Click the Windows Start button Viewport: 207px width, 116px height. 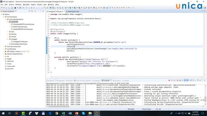[x=3, y=113]
